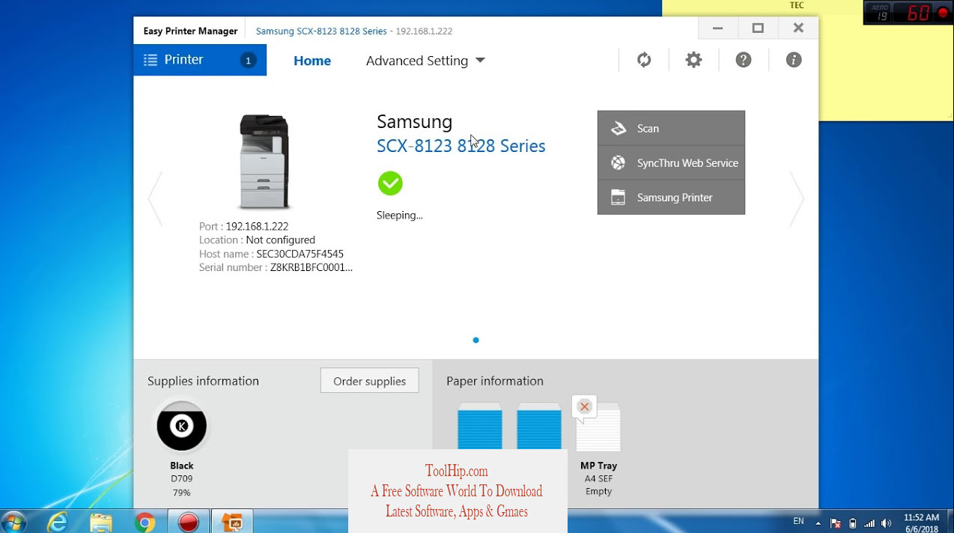Click the second blue paper tray icon
This screenshot has height=533, width=954.
(x=539, y=426)
